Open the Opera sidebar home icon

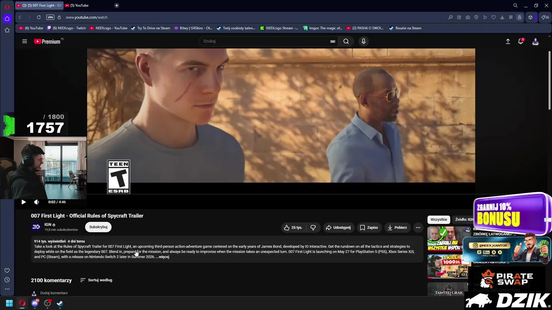pos(7,19)
